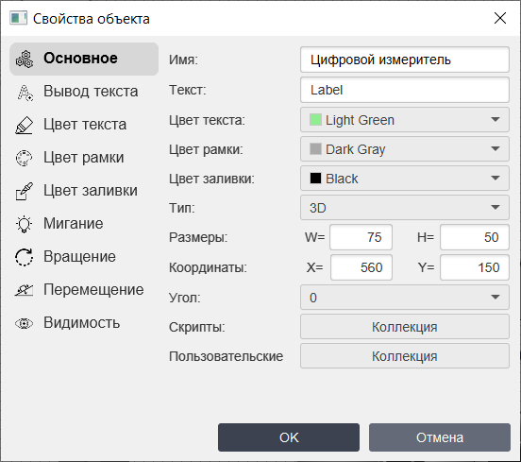Click the Dark Gray color swatch
This screenshot has width=521, height=462.
point(315,149)
